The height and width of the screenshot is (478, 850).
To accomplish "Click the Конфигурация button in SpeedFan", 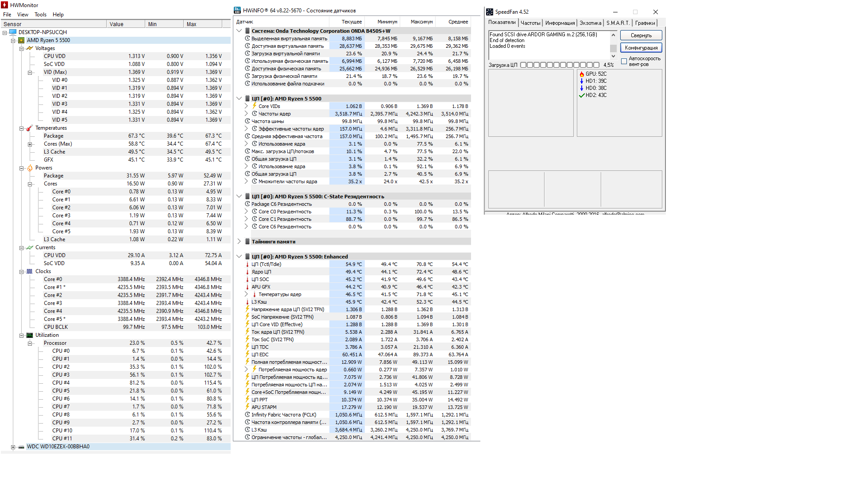I will [641, 48].
